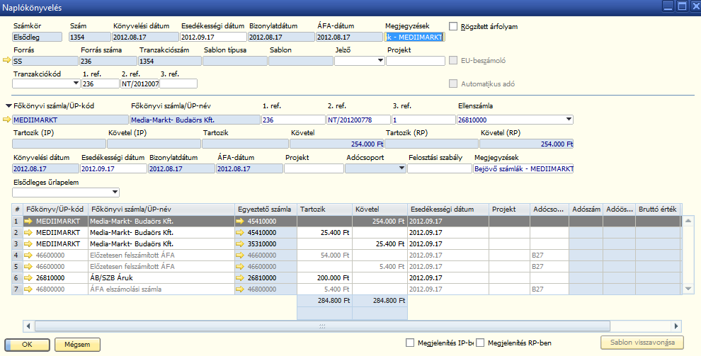Enable Megjelenítés IP-ben checkbox
The height and width of the screenshot is (356, 701).
(410, 343)
